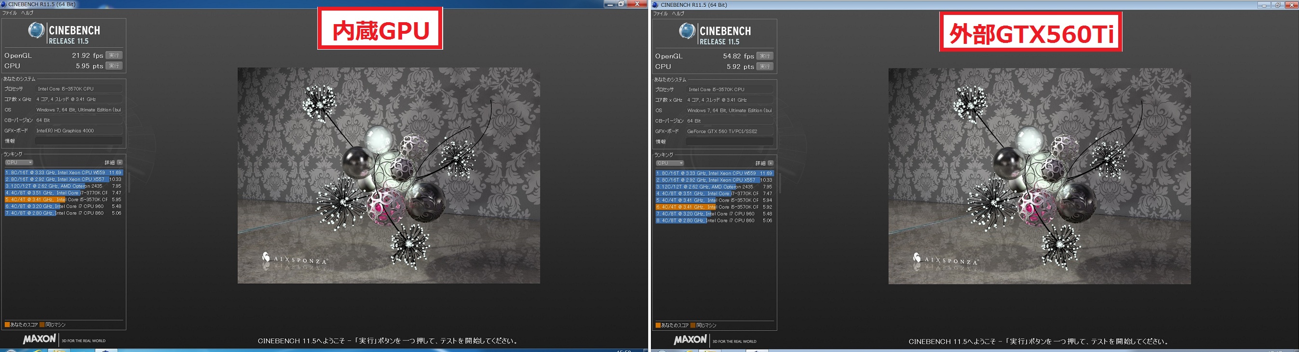Viewport: 1299px width, 352px height.
Task: Click the rendered scene preview in the GTX 560 Ti window
Action: [x=1040, y=176]
